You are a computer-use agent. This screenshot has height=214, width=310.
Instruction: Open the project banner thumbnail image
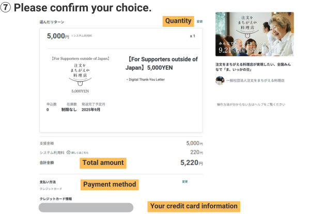(254, 34)
